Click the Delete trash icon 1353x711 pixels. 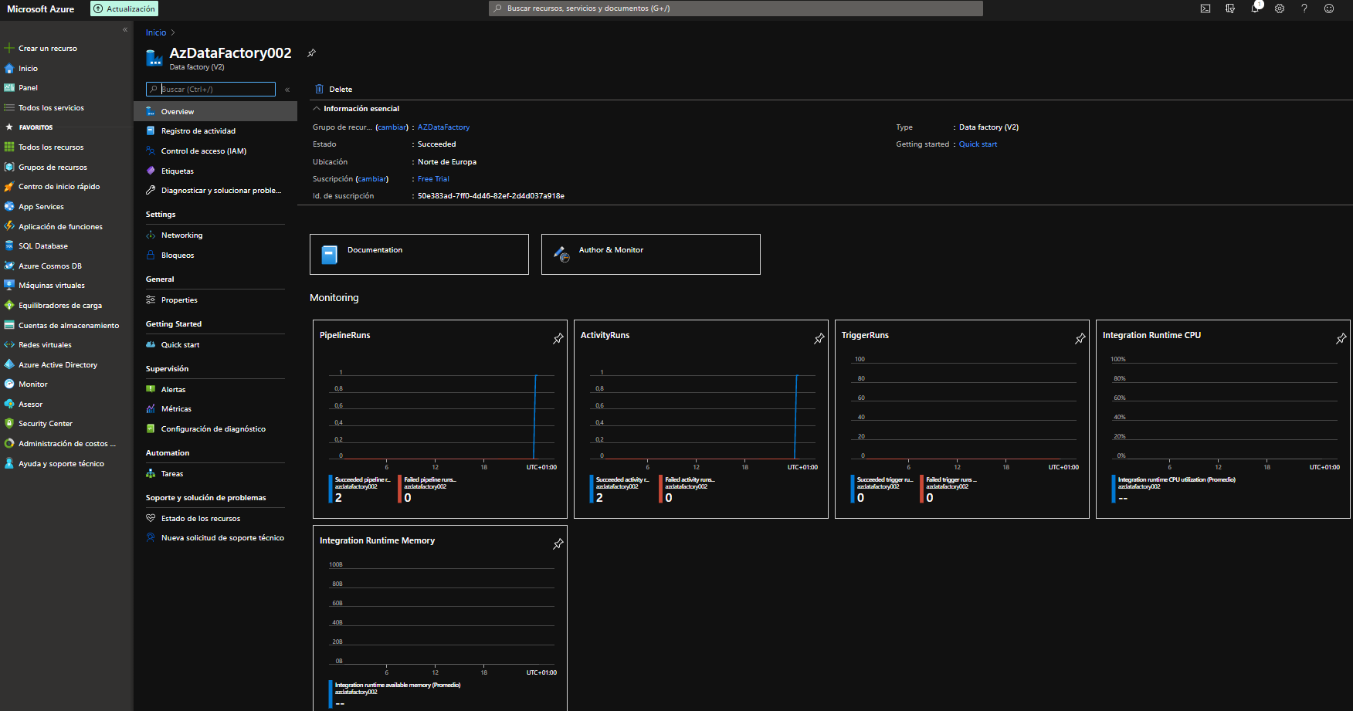click(x=319, y=90)
